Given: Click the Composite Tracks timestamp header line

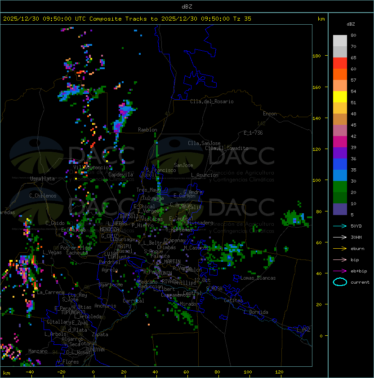Looking at the screenshot, I should click(x=127, y=19).
